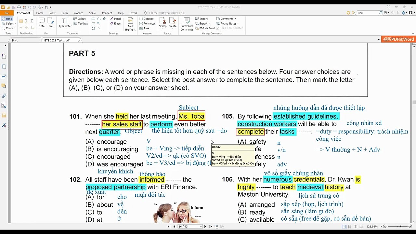The height and width of the screenshot is (234, 416).
Task: Click the zoom slider in status bar
Action: point(397,227)
